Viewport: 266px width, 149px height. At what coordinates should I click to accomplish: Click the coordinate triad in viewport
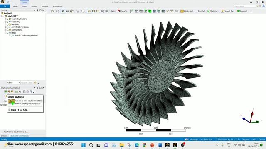251,117
